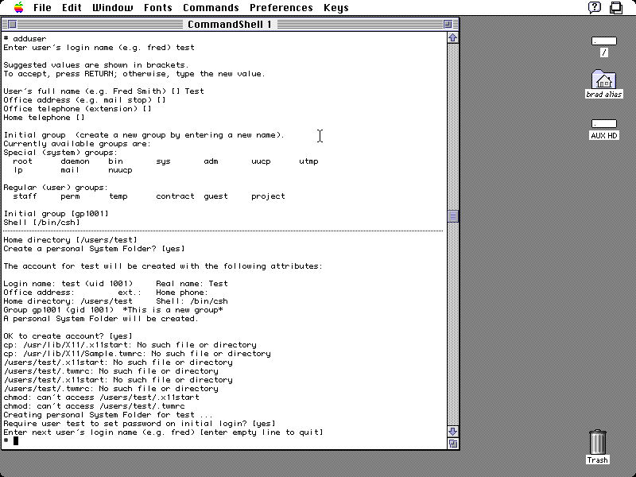Click 'Home telephone []' line
The image size is (636, 477).
tap(45, 118)
